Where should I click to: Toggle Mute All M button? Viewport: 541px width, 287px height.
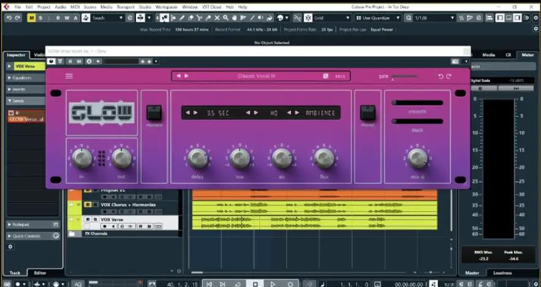click(31, 18)
